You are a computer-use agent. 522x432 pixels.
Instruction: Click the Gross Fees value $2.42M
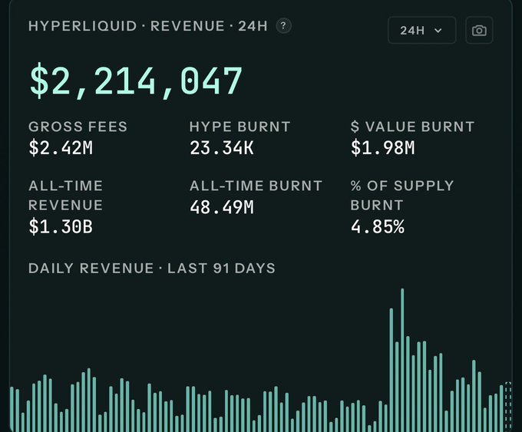coord(61,148)
